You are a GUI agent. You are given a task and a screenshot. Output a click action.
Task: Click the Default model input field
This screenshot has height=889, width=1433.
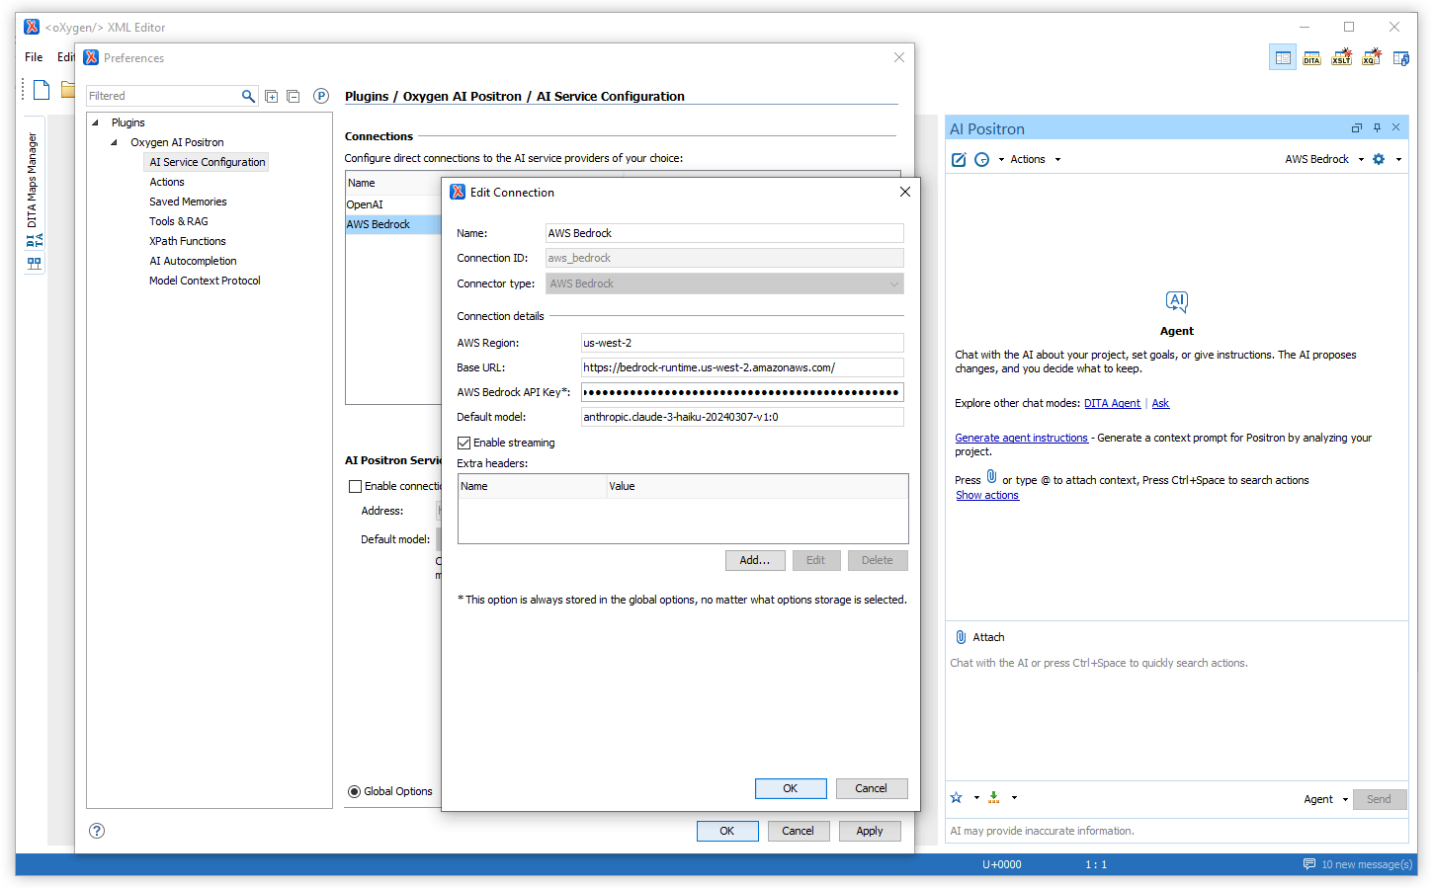[741, 417]
